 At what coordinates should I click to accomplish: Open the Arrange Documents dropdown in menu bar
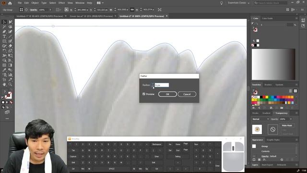pos(100,3)
